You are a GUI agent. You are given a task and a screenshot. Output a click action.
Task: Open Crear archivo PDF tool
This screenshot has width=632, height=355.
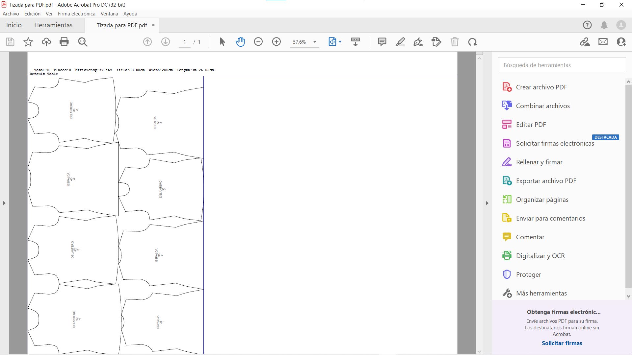coord(541,87)
